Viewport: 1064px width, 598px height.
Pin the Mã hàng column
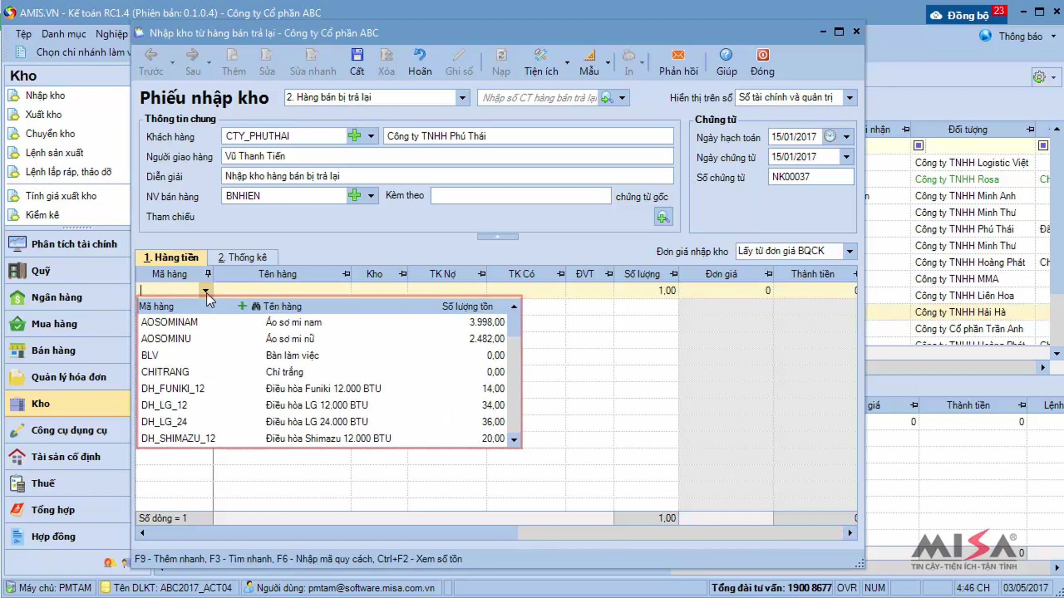pos(207,274)
